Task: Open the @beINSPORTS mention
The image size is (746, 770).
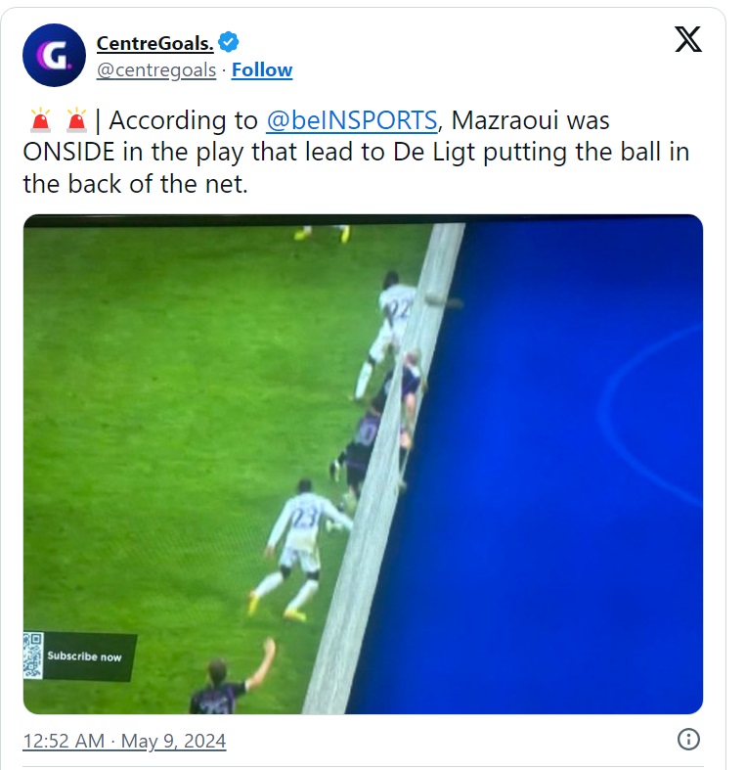Action: pyautogui.click(x=352, y=120)
